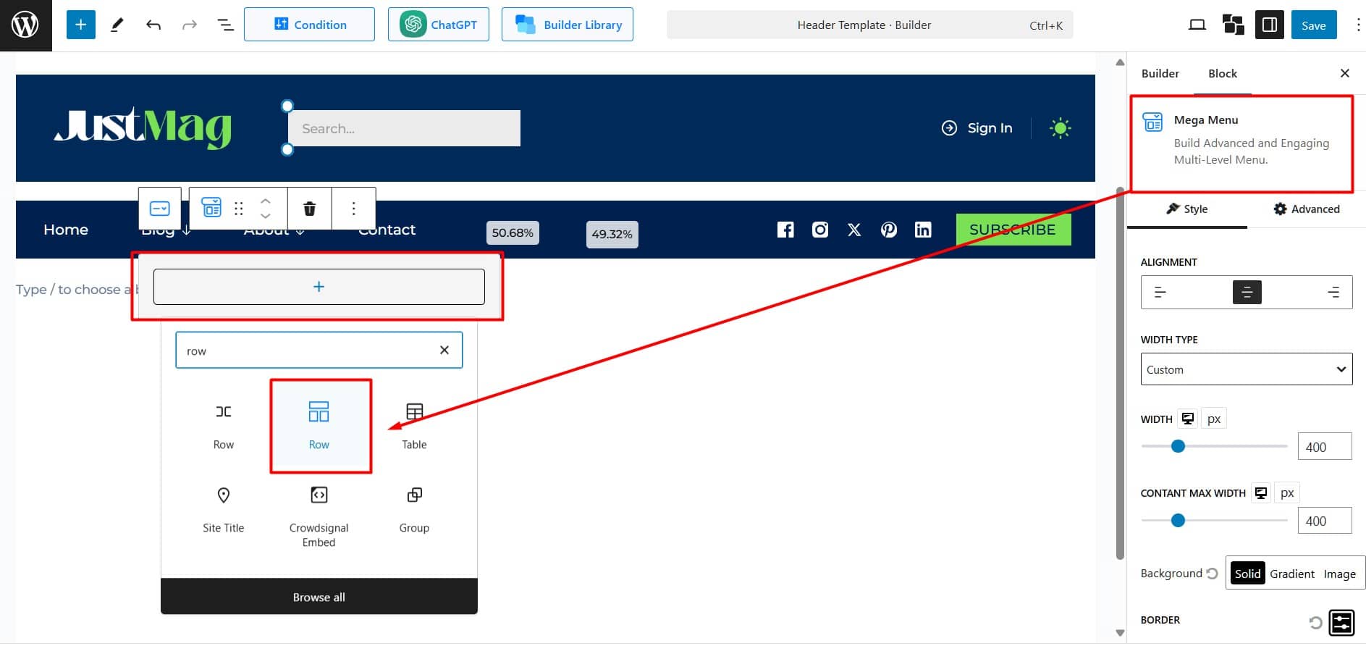Screen dimensions: 1366x646
Task: Switch to the Block tab
Action: tap(1223, 73)
